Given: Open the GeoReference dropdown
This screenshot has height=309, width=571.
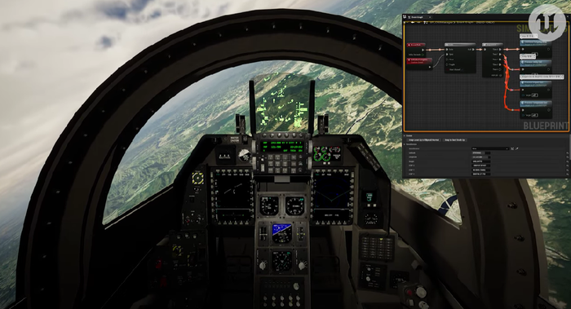Looking at the screenshot, I should coord(490,148).
